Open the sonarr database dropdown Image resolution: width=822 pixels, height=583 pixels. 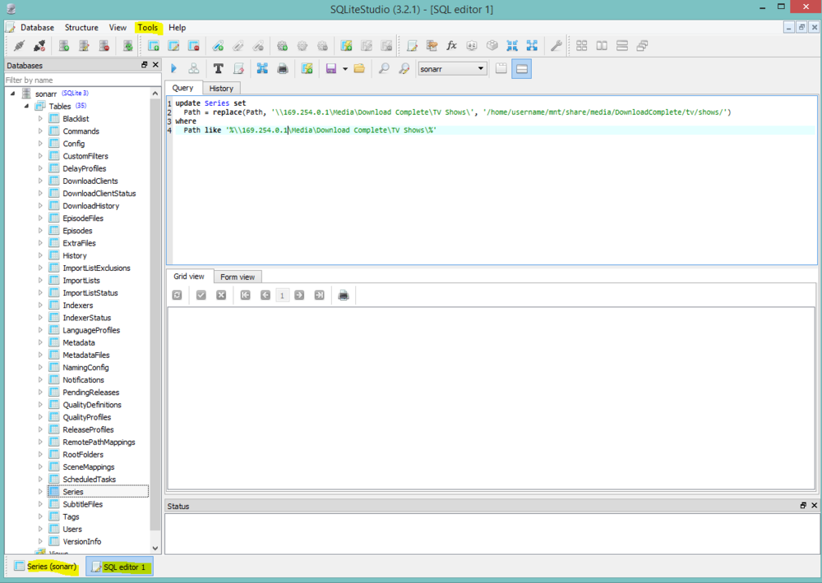click(452, 69)
